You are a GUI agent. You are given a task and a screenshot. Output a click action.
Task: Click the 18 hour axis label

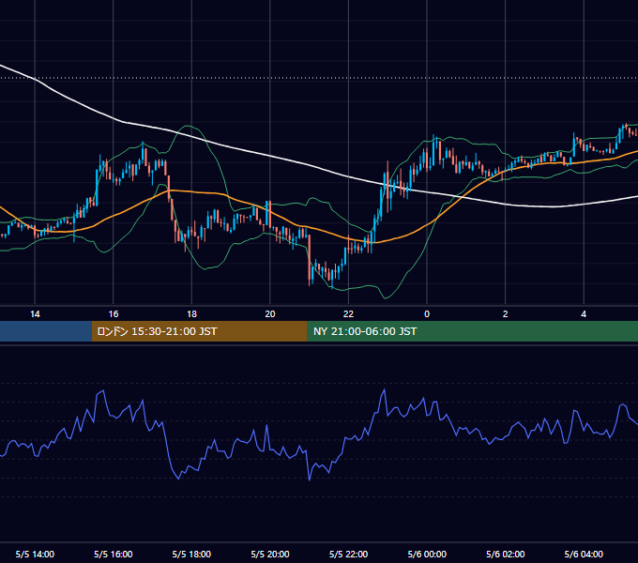click(191, 314)
